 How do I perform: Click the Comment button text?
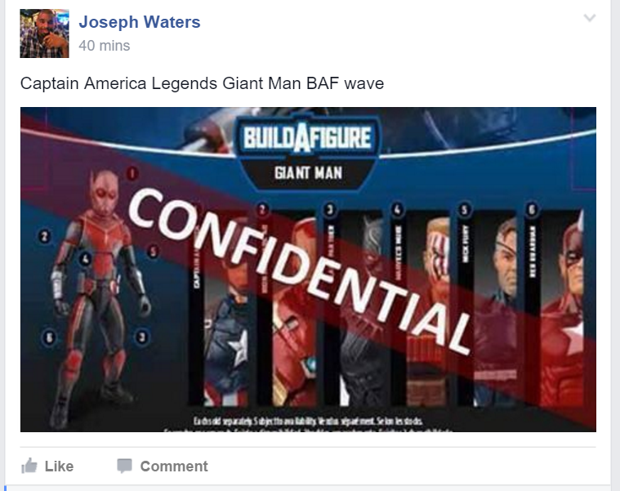(174, 466)
